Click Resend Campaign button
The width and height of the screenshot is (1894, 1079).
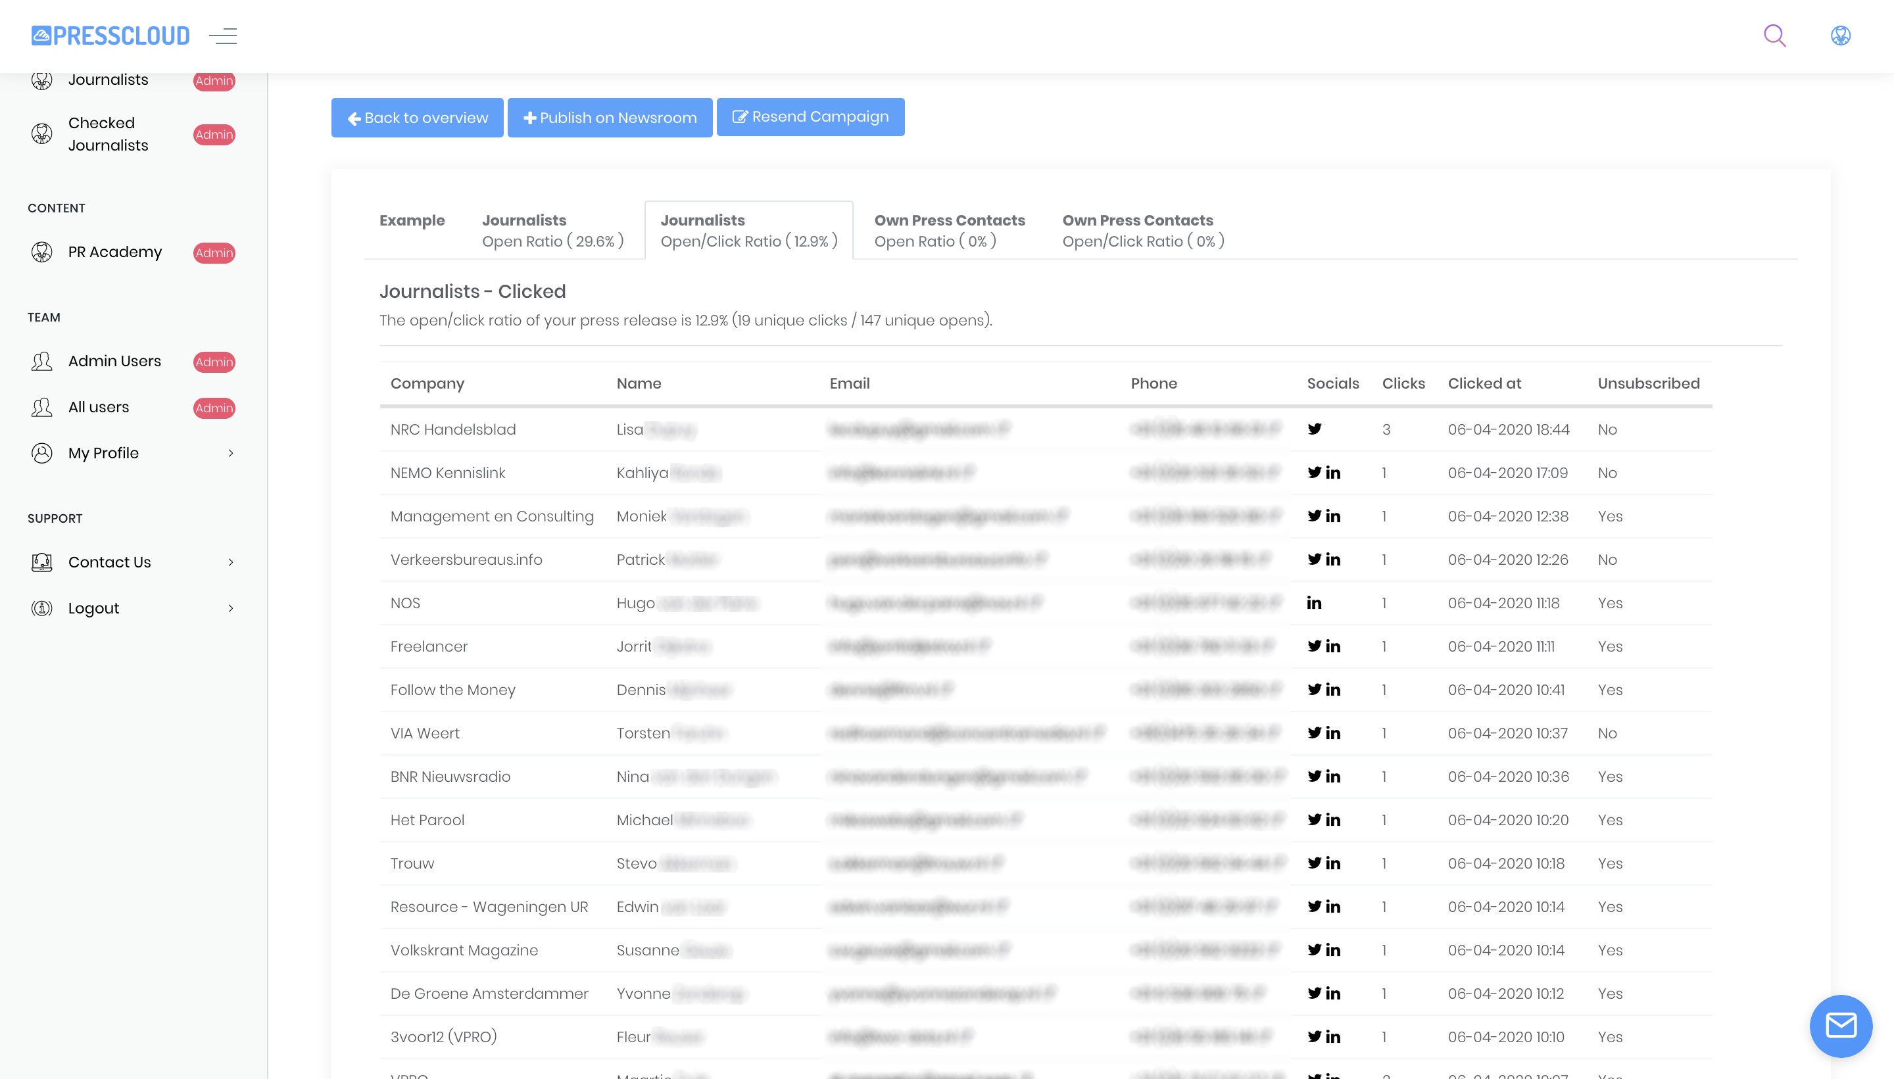[810, 117]
